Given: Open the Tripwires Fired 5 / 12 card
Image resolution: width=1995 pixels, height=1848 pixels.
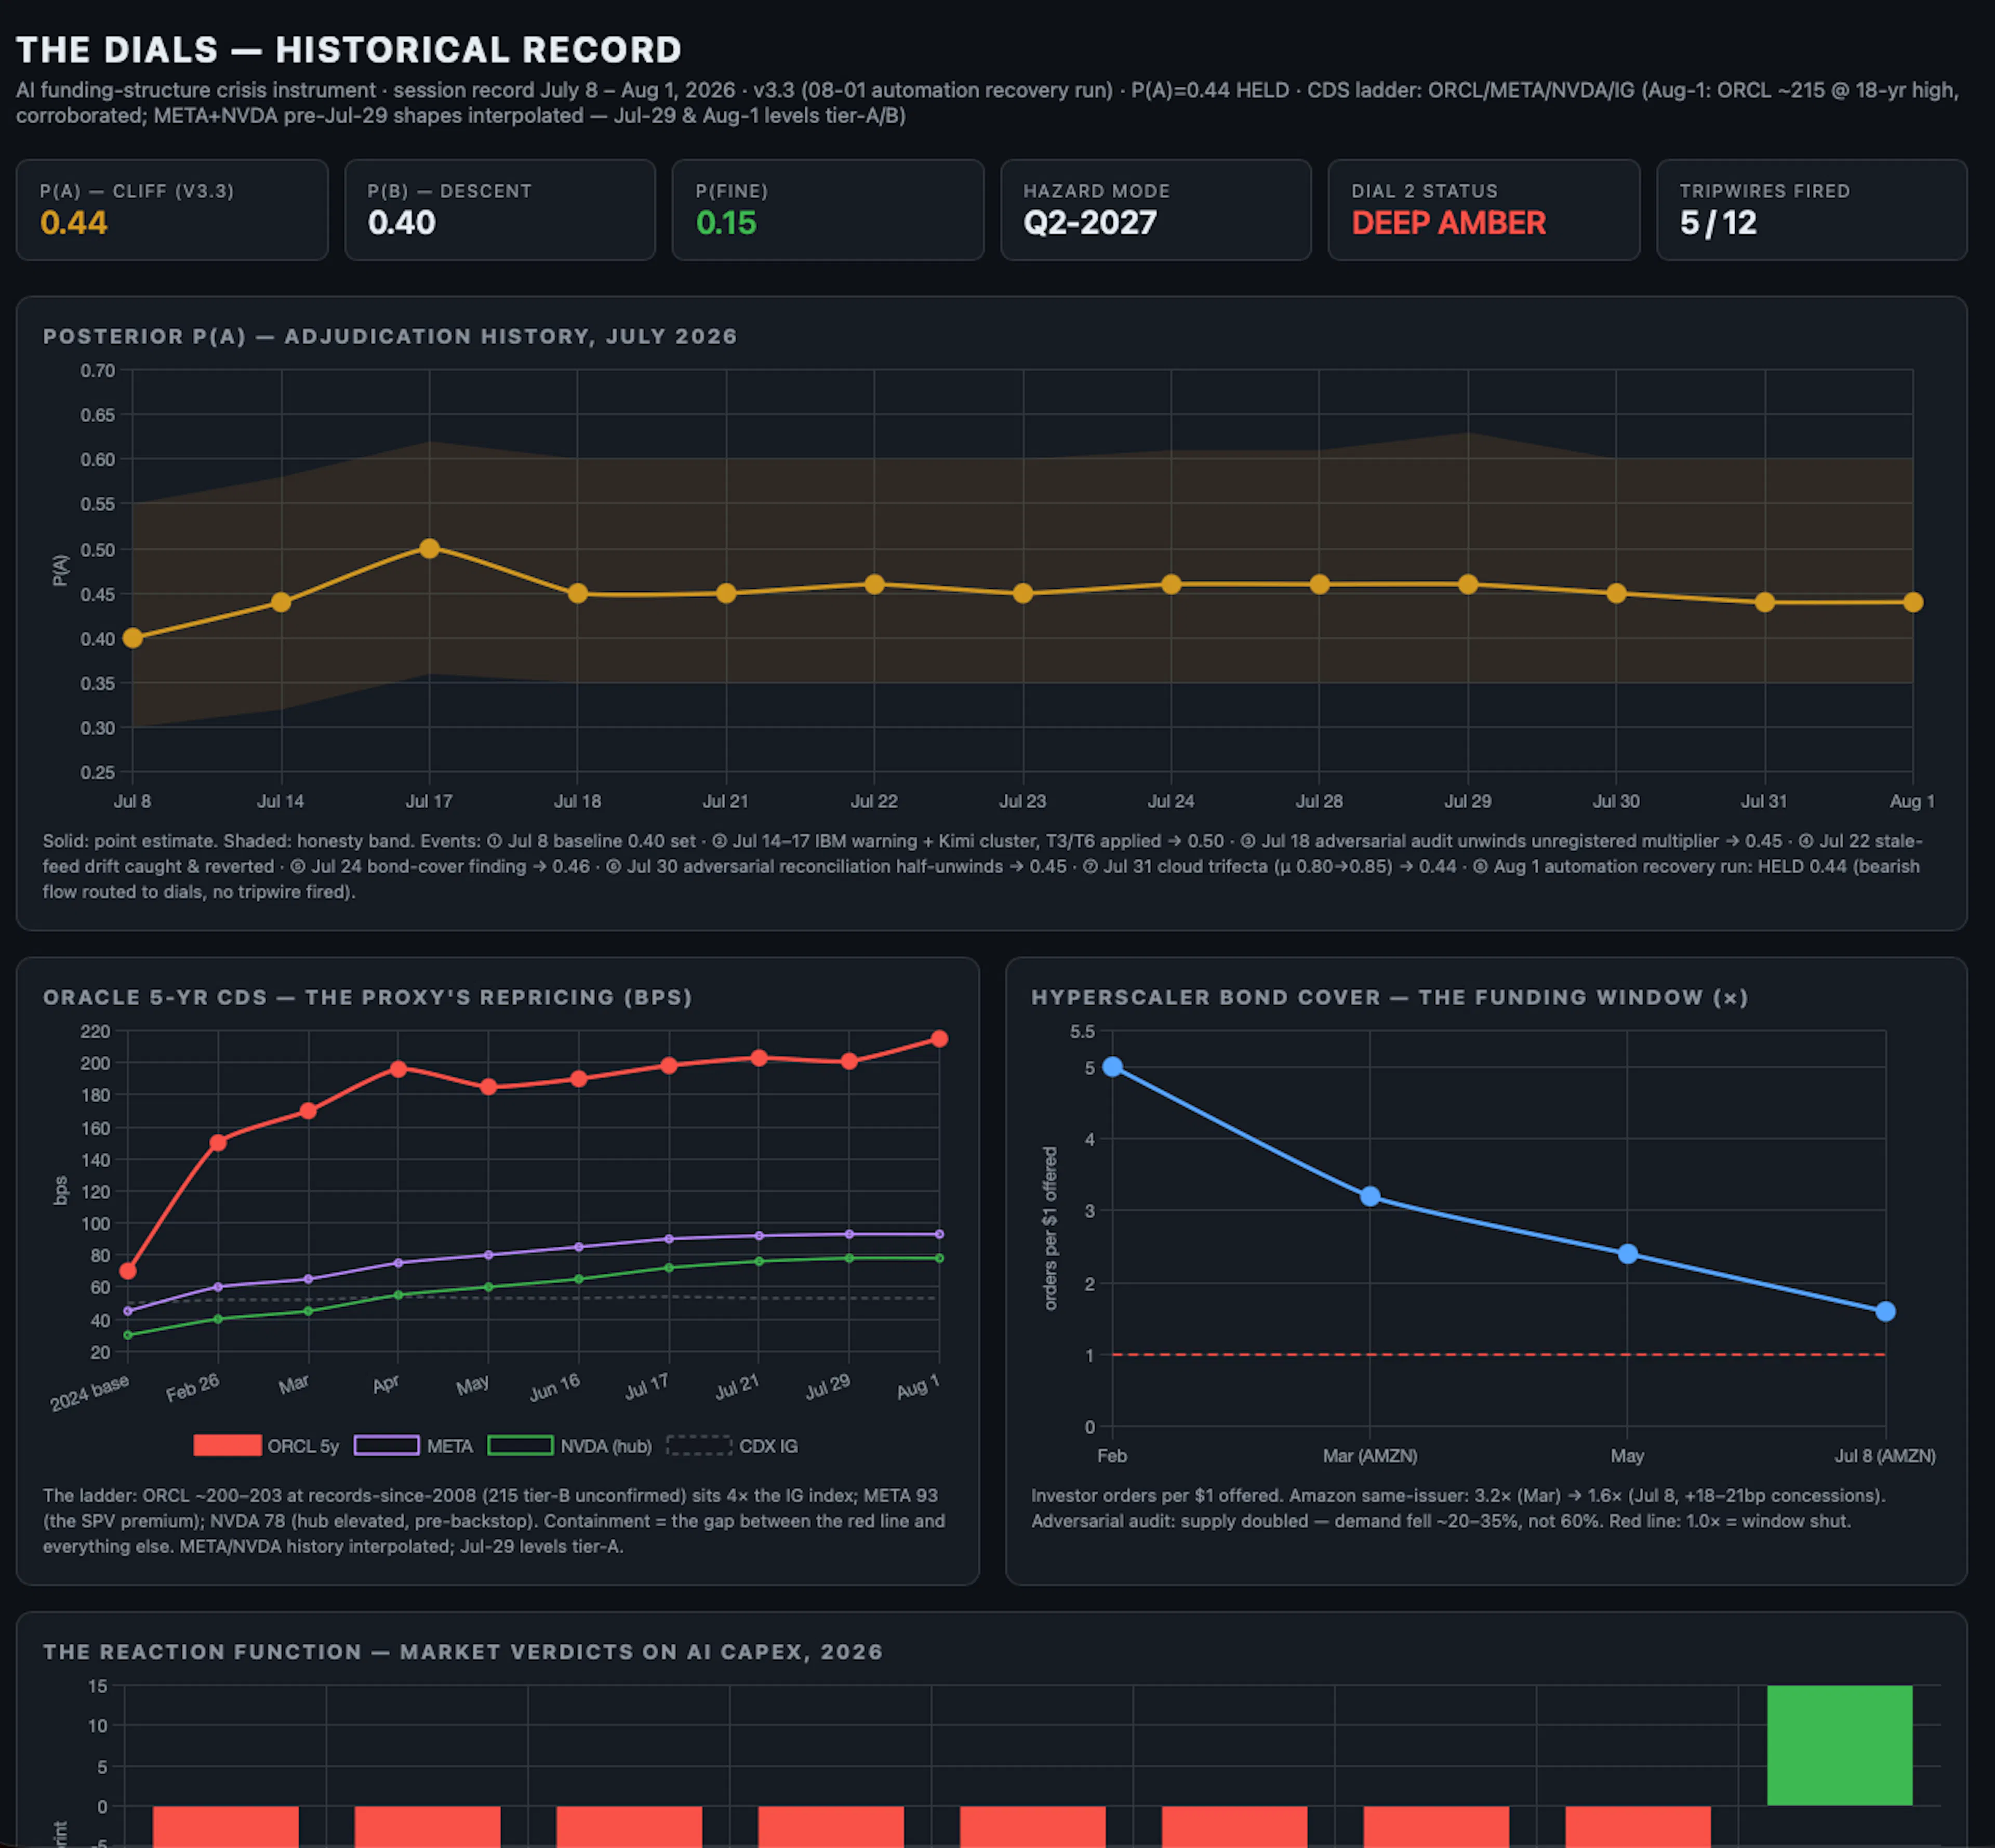Looking at the screenshot, I should [x=1811, y=210].
